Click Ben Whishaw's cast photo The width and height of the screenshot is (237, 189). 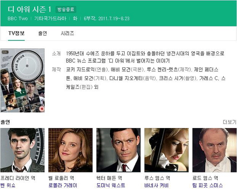coord(23,150)
